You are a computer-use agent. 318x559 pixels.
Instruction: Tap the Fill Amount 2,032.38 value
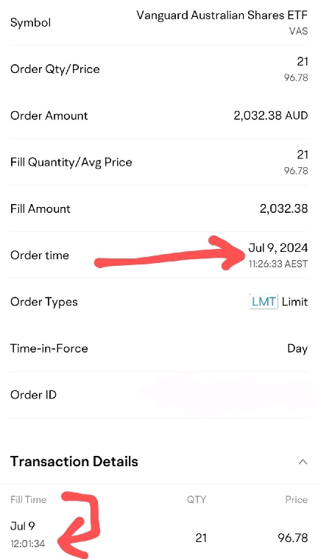point(284,209)
